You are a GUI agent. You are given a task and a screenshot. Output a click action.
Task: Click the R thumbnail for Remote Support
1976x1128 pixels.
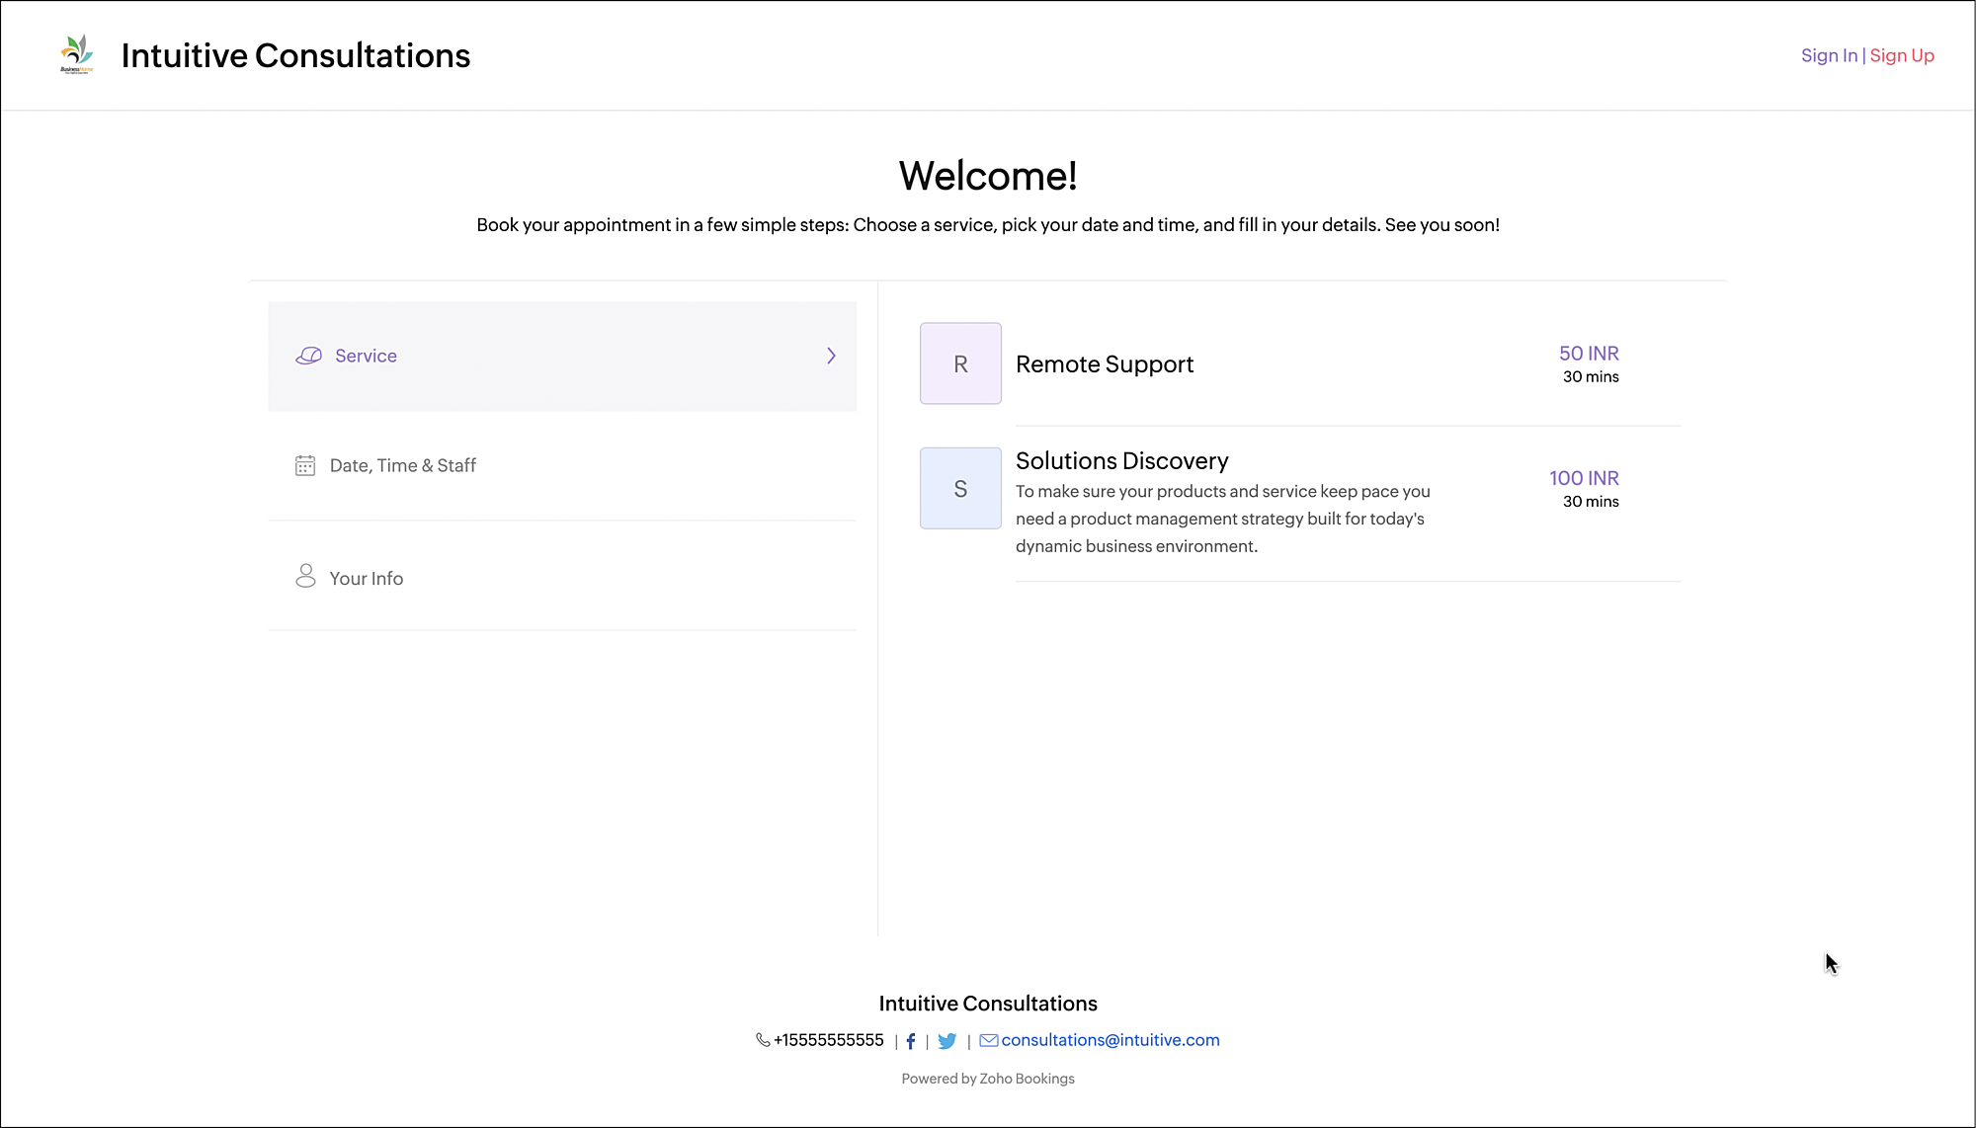[x=960, y=363]
